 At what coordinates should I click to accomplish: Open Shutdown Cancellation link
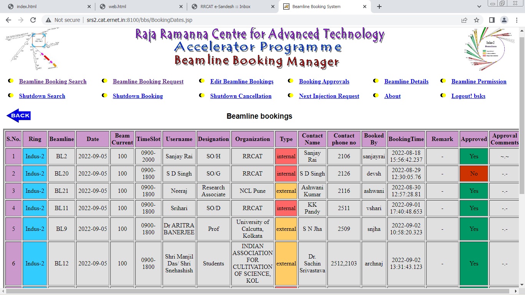pyautogui.click(x=241, y=96)
